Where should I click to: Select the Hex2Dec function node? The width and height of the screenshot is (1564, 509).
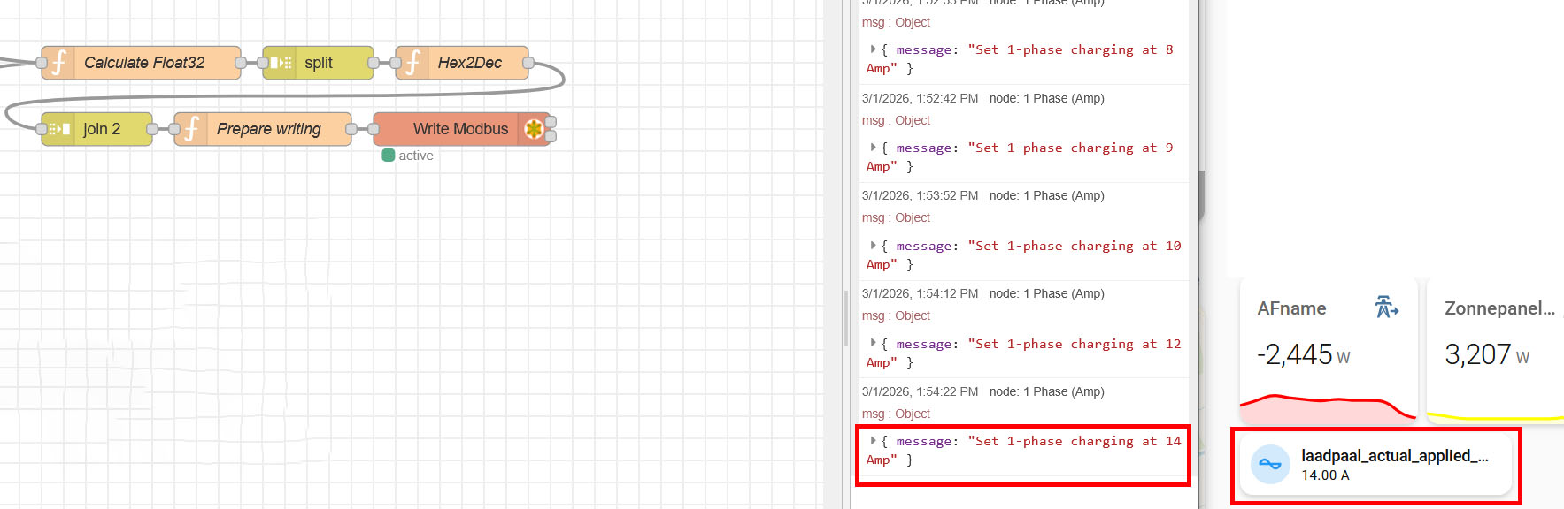coord(462,63)
